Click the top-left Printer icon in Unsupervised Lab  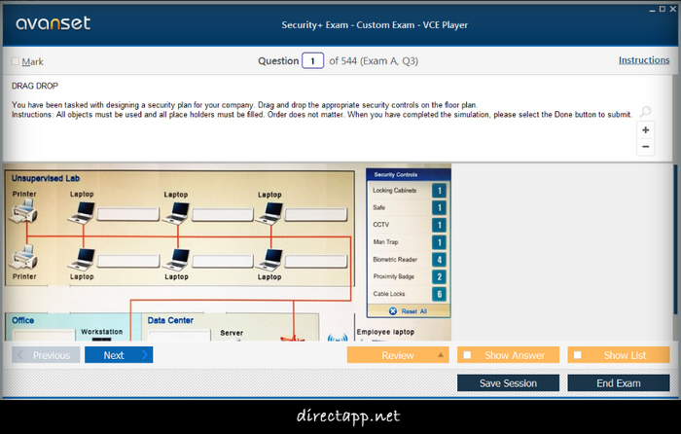[24, 210]
